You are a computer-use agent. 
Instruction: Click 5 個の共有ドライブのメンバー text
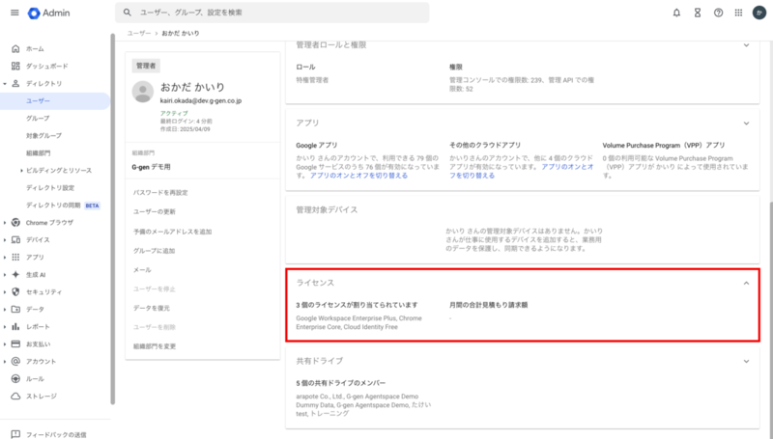coord(341,383)
